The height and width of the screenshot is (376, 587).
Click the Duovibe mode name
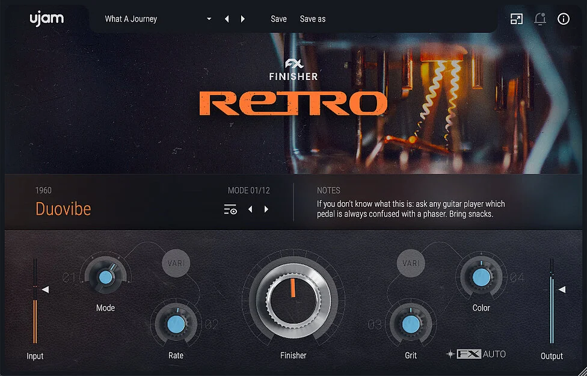[x=63, y=209]
